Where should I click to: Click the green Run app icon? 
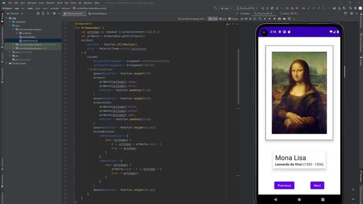pos(262,8)
